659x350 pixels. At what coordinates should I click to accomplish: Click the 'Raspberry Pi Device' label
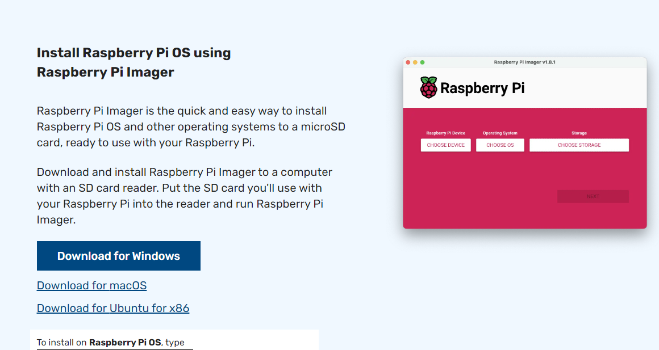click(x=445, y=133)
